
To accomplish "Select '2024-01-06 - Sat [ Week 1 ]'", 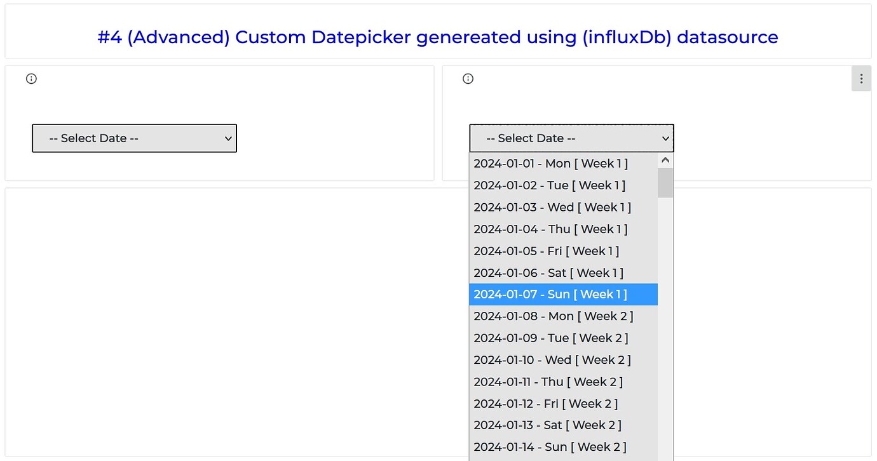I will pyautogui.click(x=548, y=272).
